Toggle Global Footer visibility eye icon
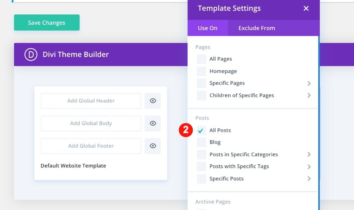354x210 pixels. point(153,146)
